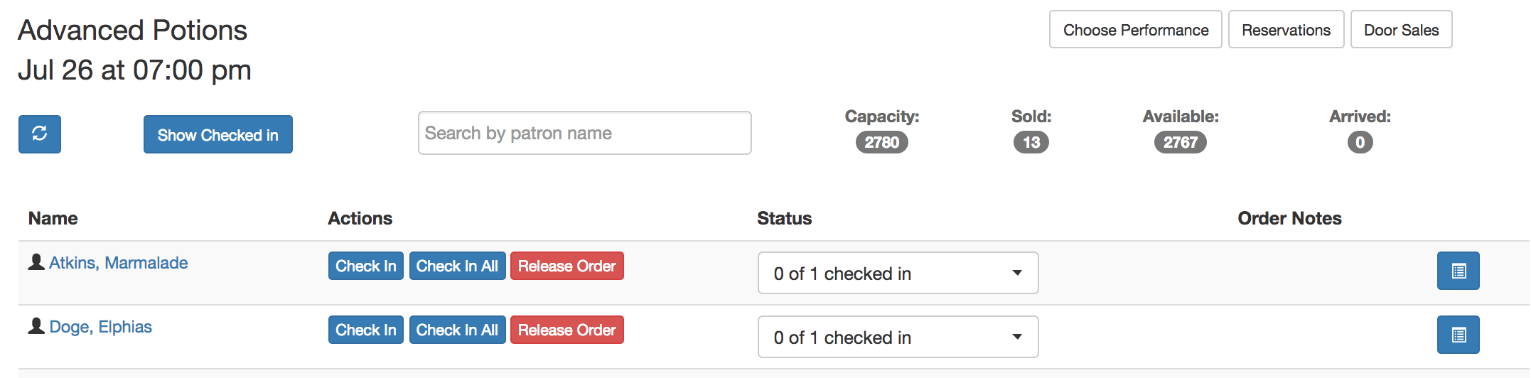This screenshot has height=378, width=1531.
Task: Open Choose Performance
Action: coord(1136,29)
